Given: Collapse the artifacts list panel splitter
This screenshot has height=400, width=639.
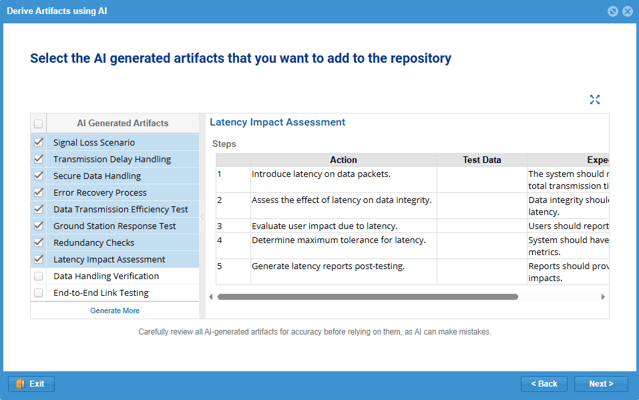Looking at the screenshot, I should pos(202,216).
